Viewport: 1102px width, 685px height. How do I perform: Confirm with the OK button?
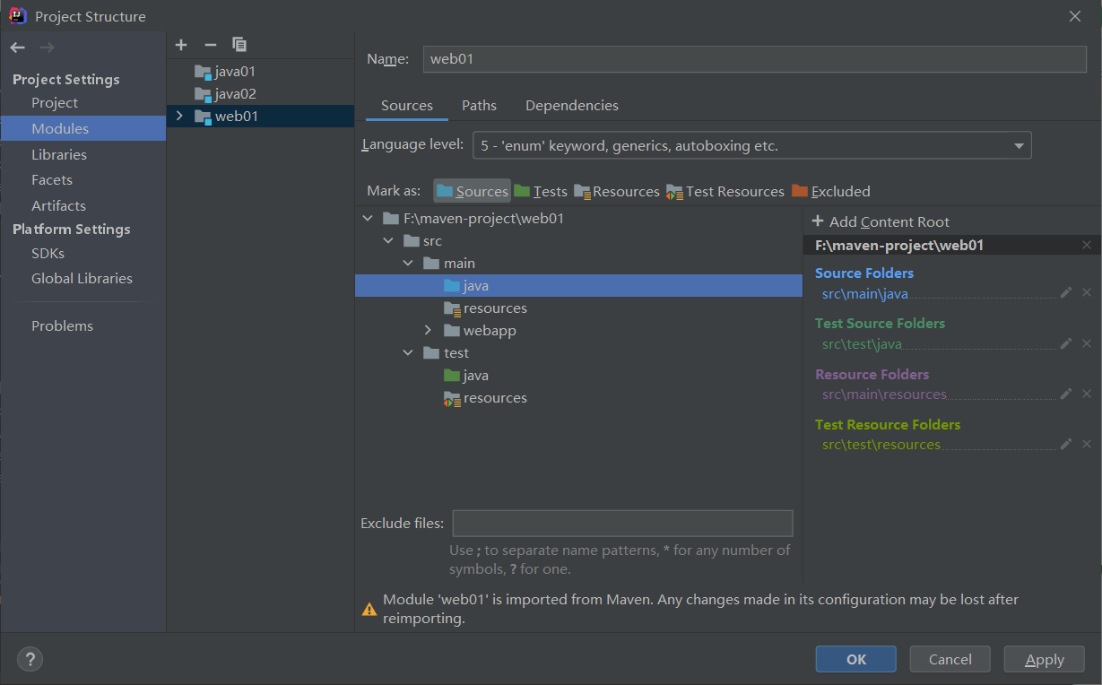click(856, 659)
